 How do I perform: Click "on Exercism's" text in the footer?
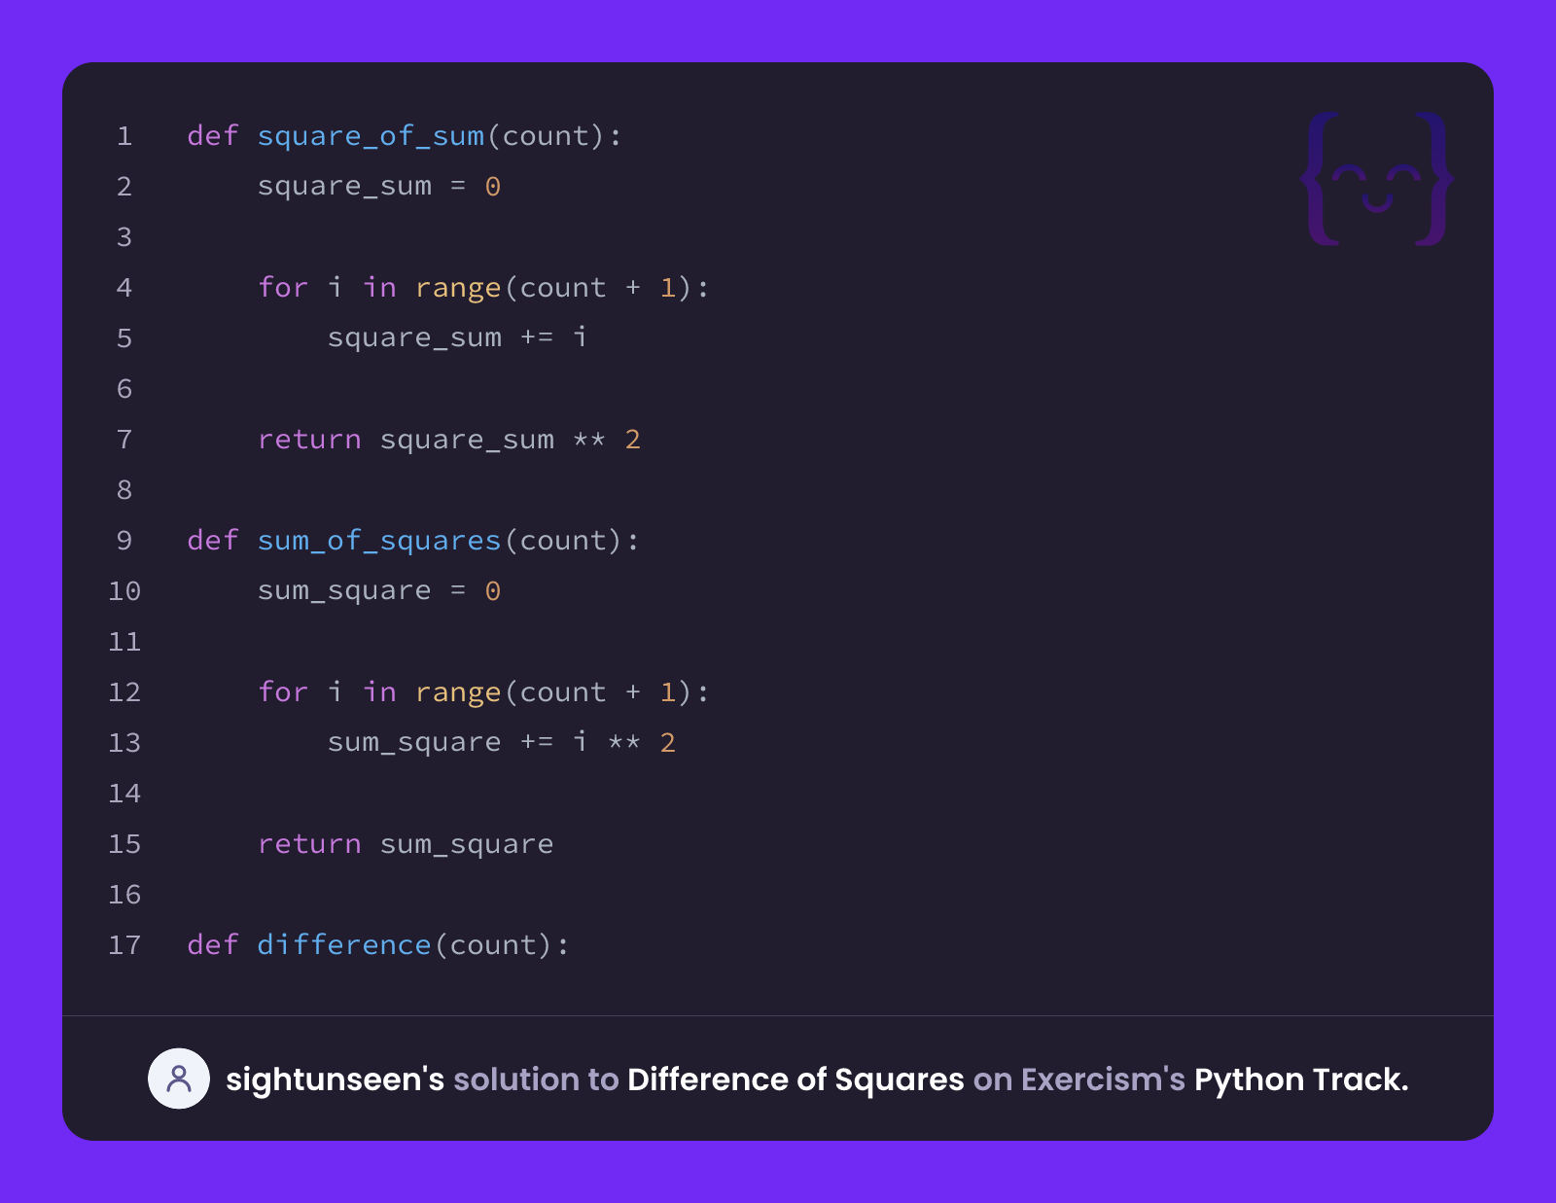[1079, 1079]
